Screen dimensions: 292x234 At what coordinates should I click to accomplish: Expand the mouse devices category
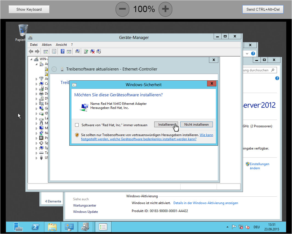pos(36,123)
